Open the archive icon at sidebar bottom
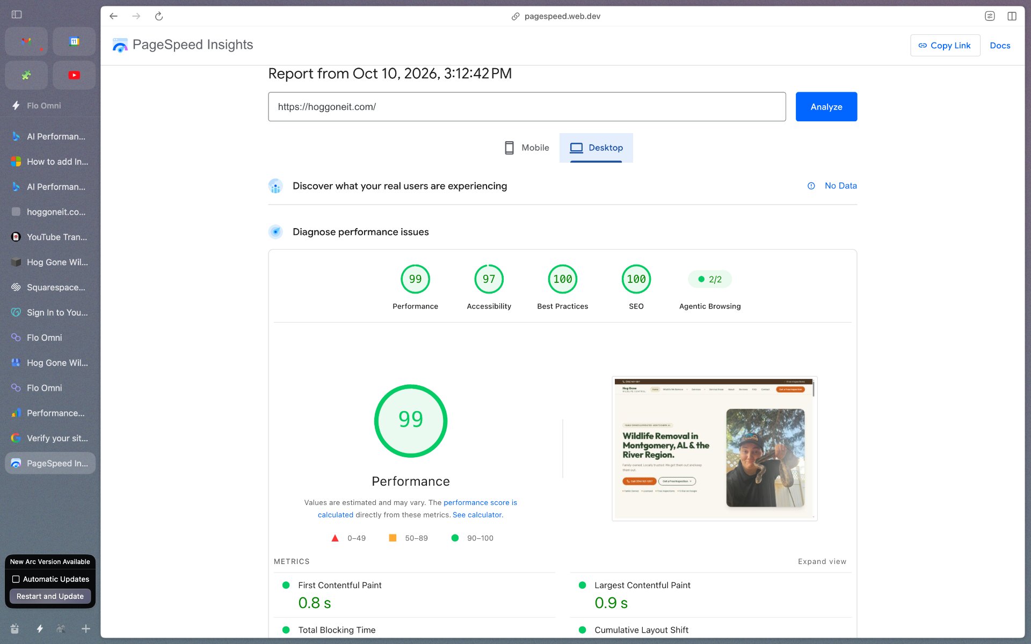Screen dimensions: 1031x644 pos(15,628)
